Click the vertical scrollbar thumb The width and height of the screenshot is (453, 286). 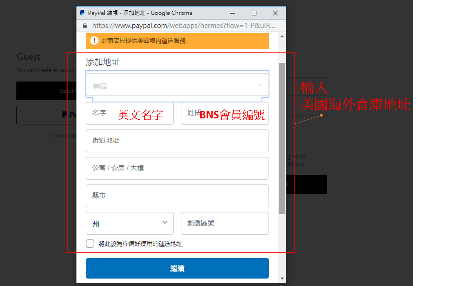coord(282,138)
